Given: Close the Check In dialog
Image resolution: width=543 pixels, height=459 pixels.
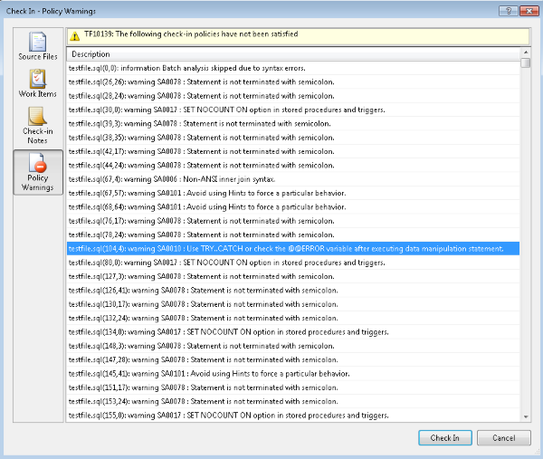Looking at the screenshot, I should coord(529,11).
